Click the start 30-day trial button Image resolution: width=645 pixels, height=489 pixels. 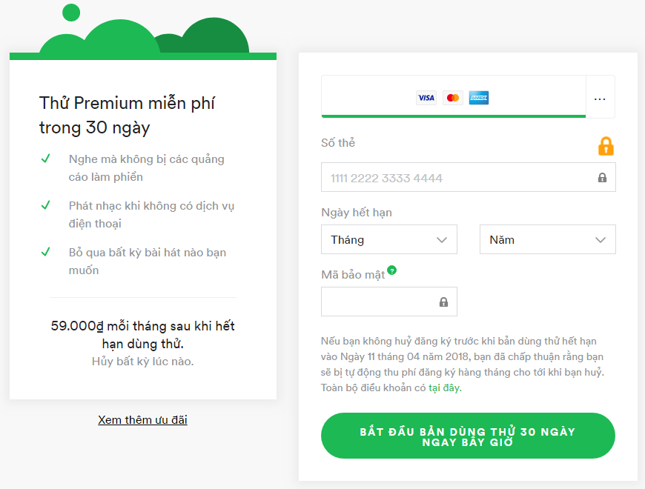tap(468, 436)
